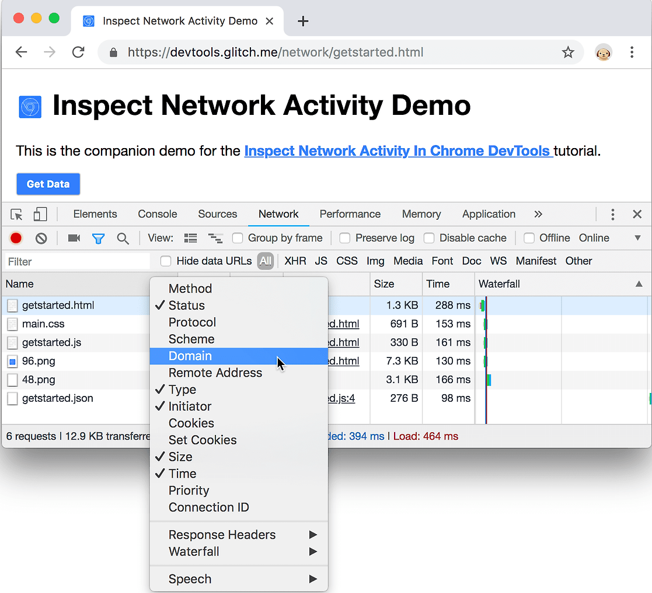
Task: Open the initiator link for getstarted.json
Action: click(x=341, y=399)
